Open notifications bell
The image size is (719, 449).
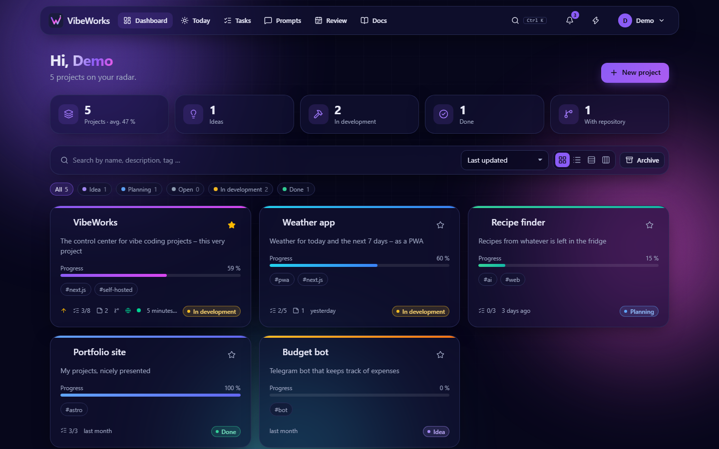[570, 20]
